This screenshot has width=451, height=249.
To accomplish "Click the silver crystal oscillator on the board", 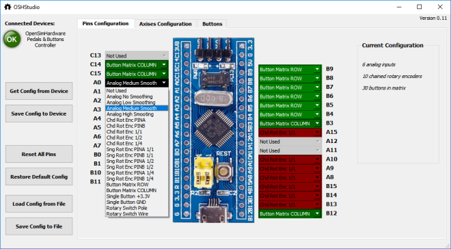I will 213,98.
